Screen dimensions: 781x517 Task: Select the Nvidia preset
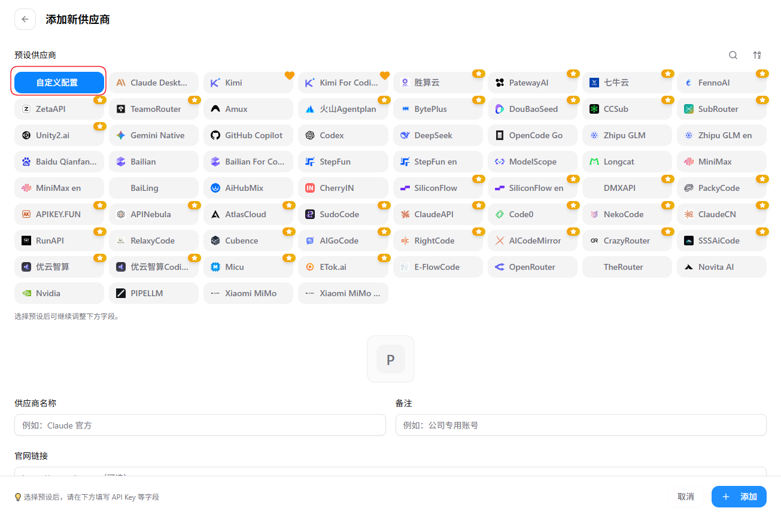[59, 293]
